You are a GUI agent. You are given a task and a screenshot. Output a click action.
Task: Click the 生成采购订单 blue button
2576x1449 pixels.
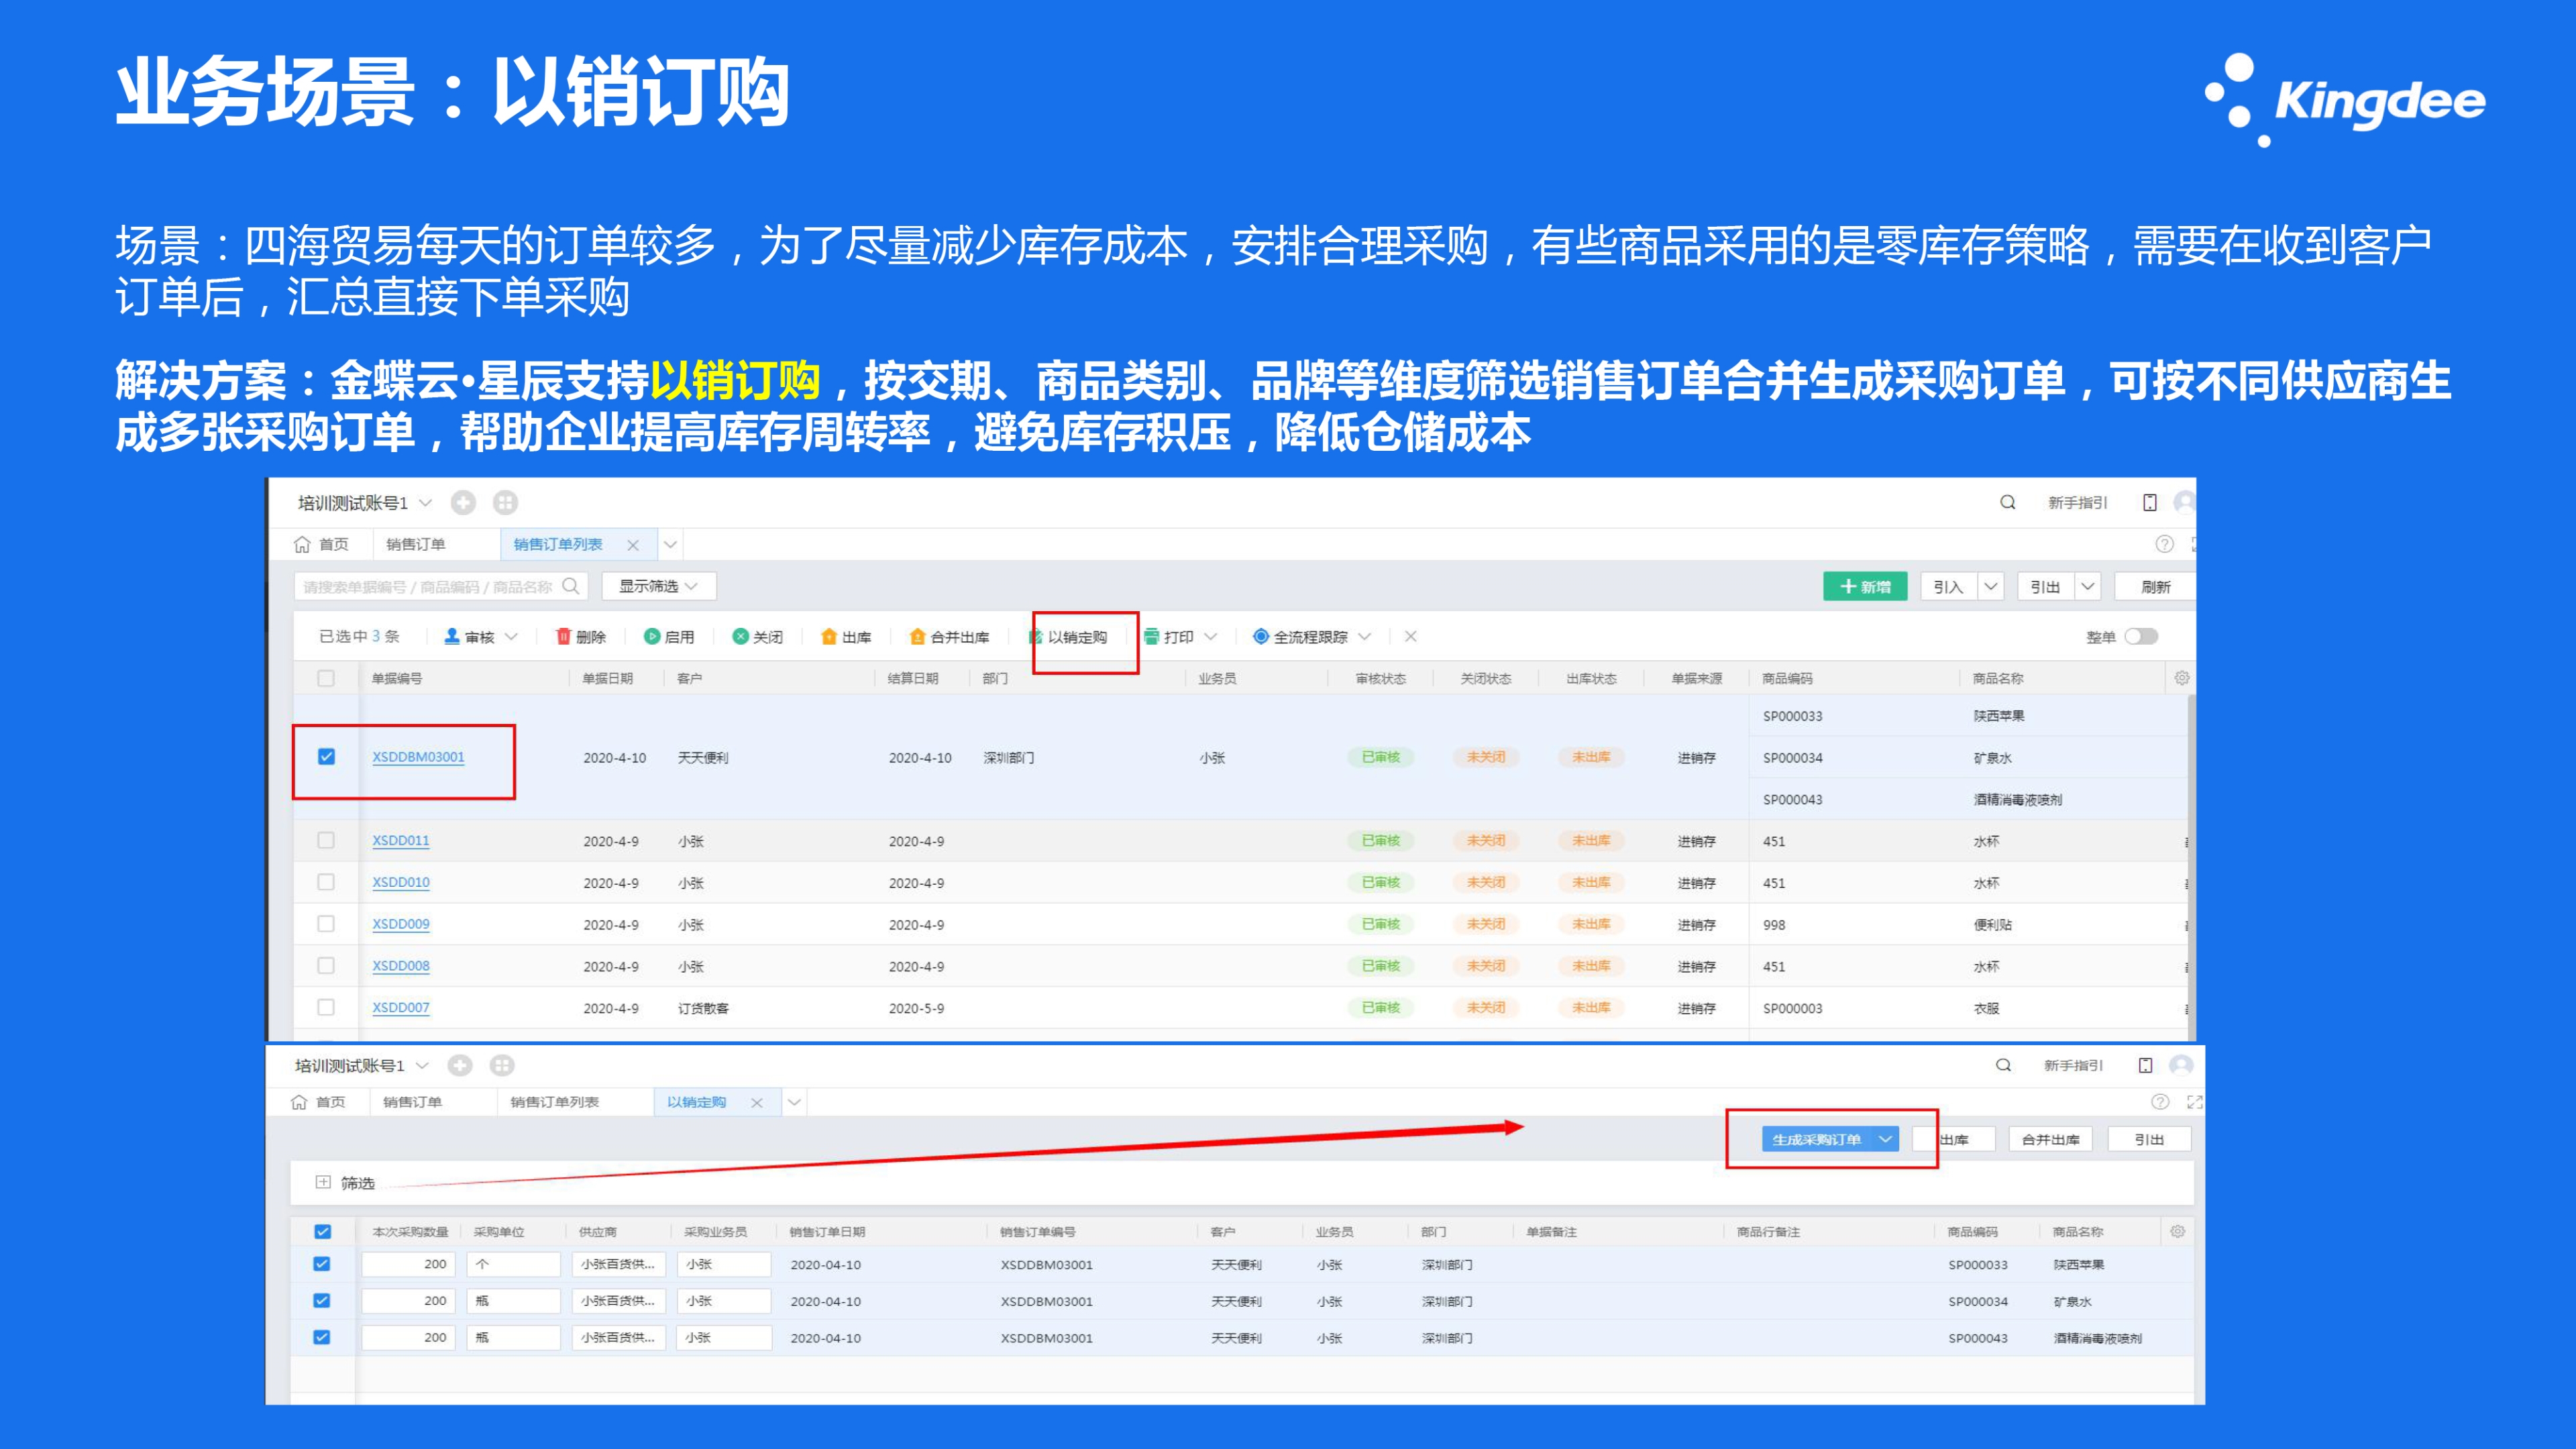[x=1816, y=1139]
